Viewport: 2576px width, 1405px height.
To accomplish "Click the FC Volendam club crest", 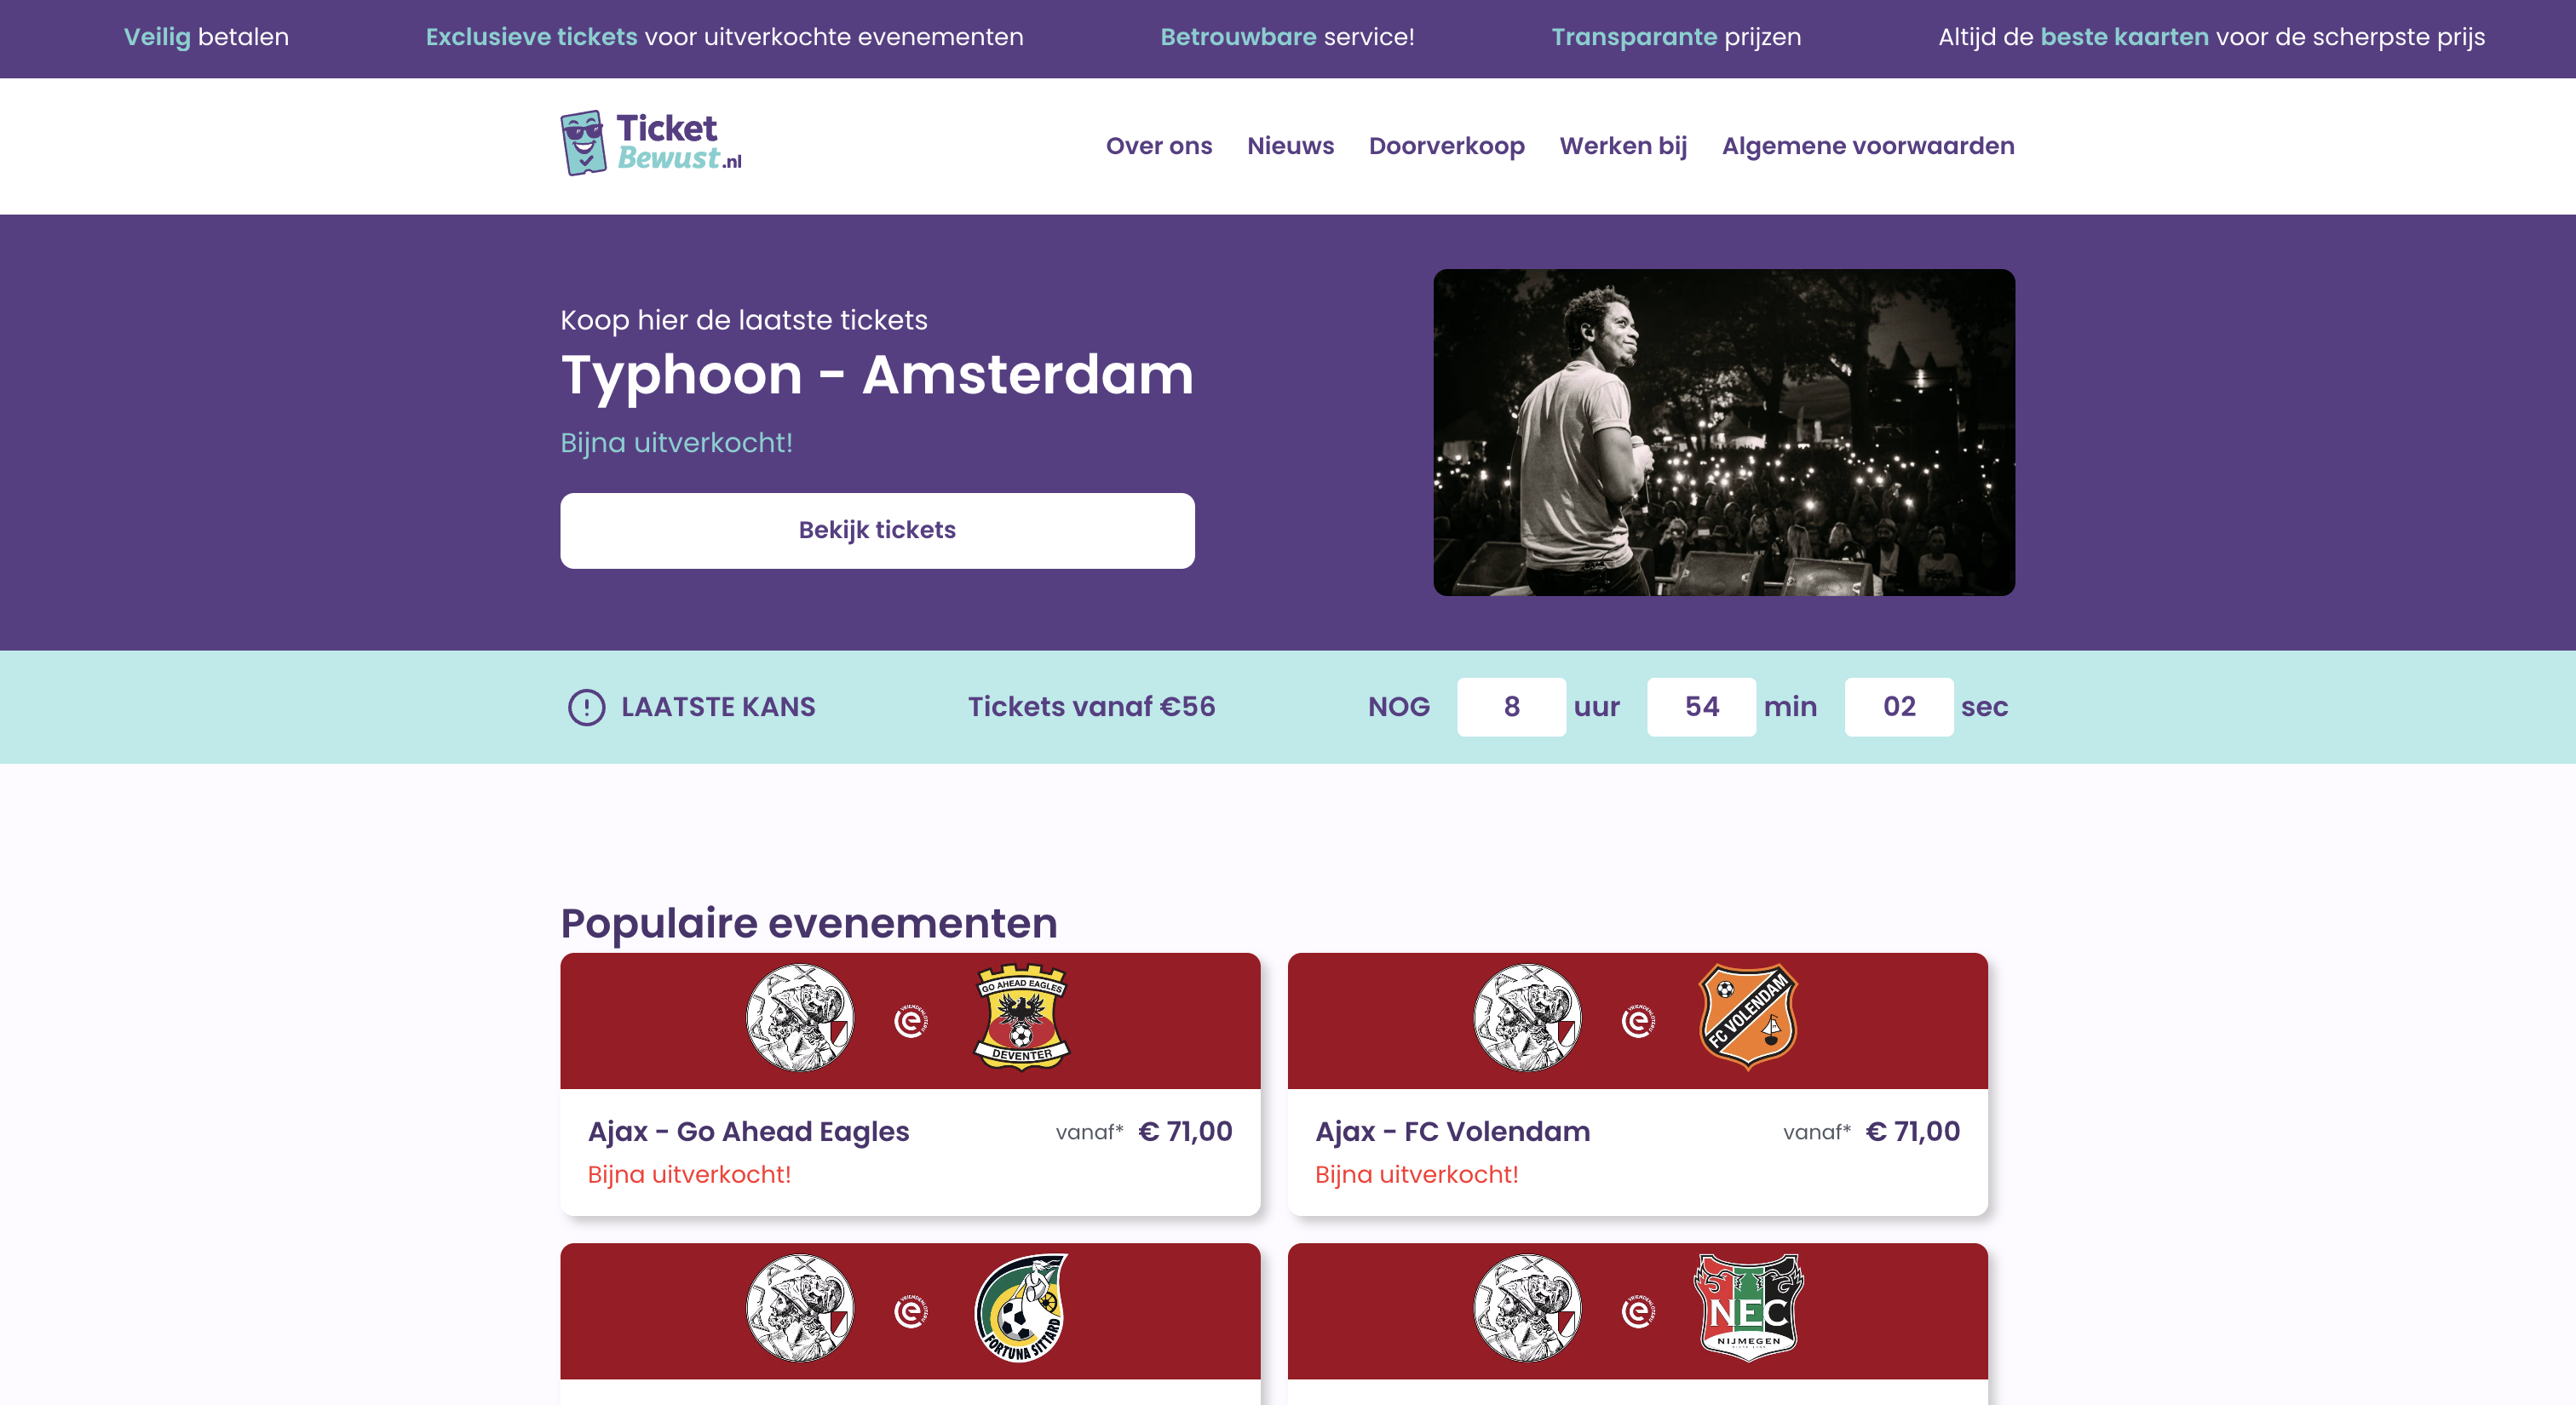I will point(1748,1018).
